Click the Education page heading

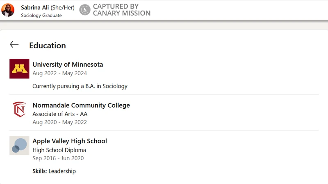click(48, 45)
